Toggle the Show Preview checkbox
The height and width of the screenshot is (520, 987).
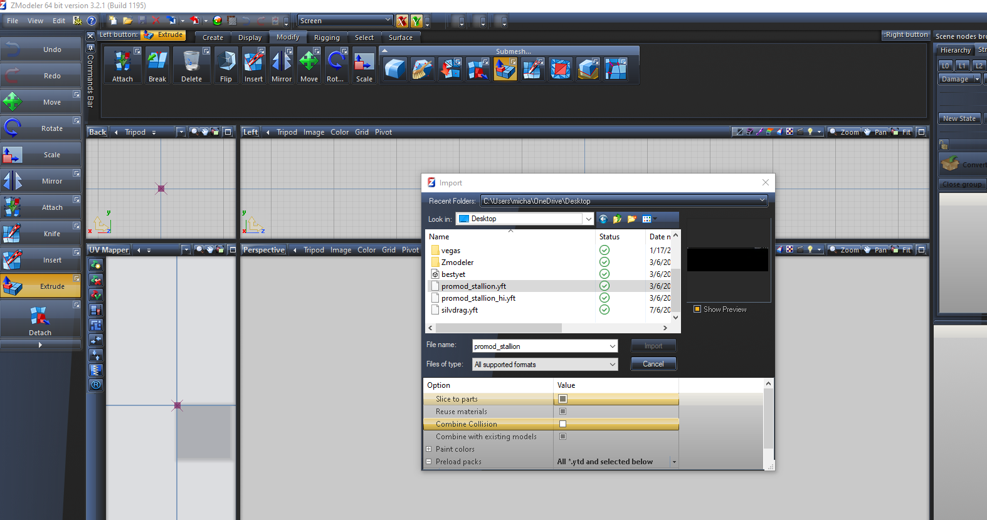(697, 309)
